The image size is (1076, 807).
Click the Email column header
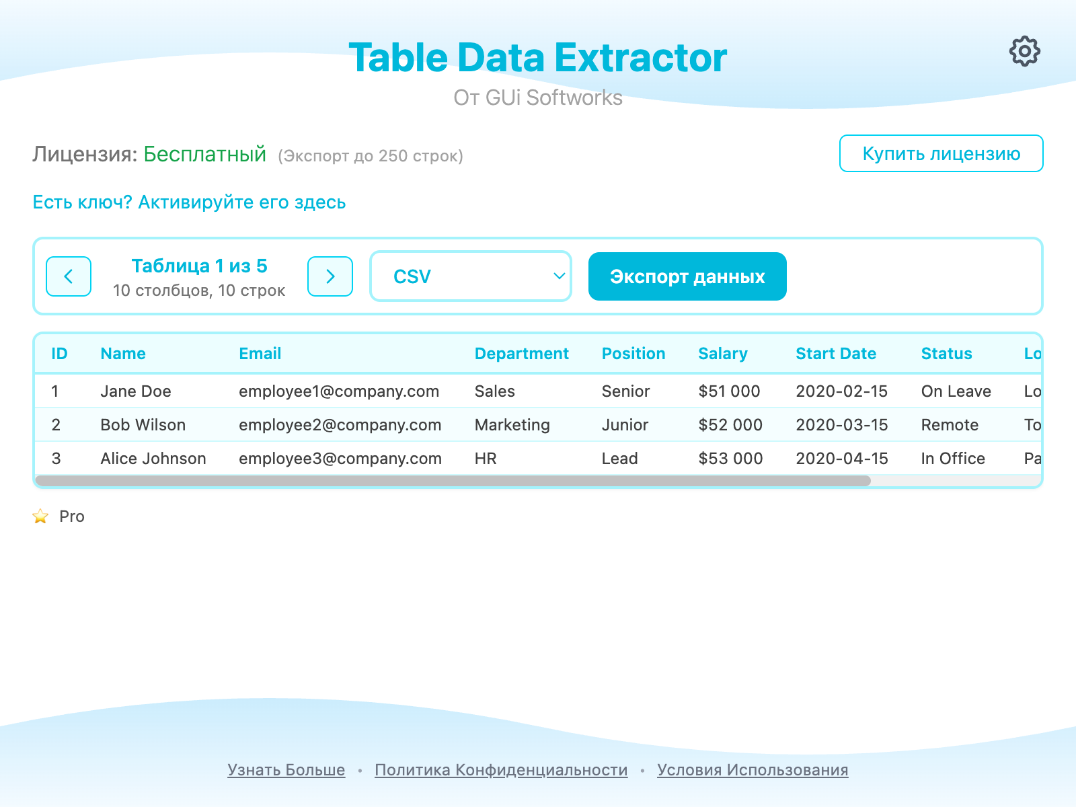click(260, 354)
